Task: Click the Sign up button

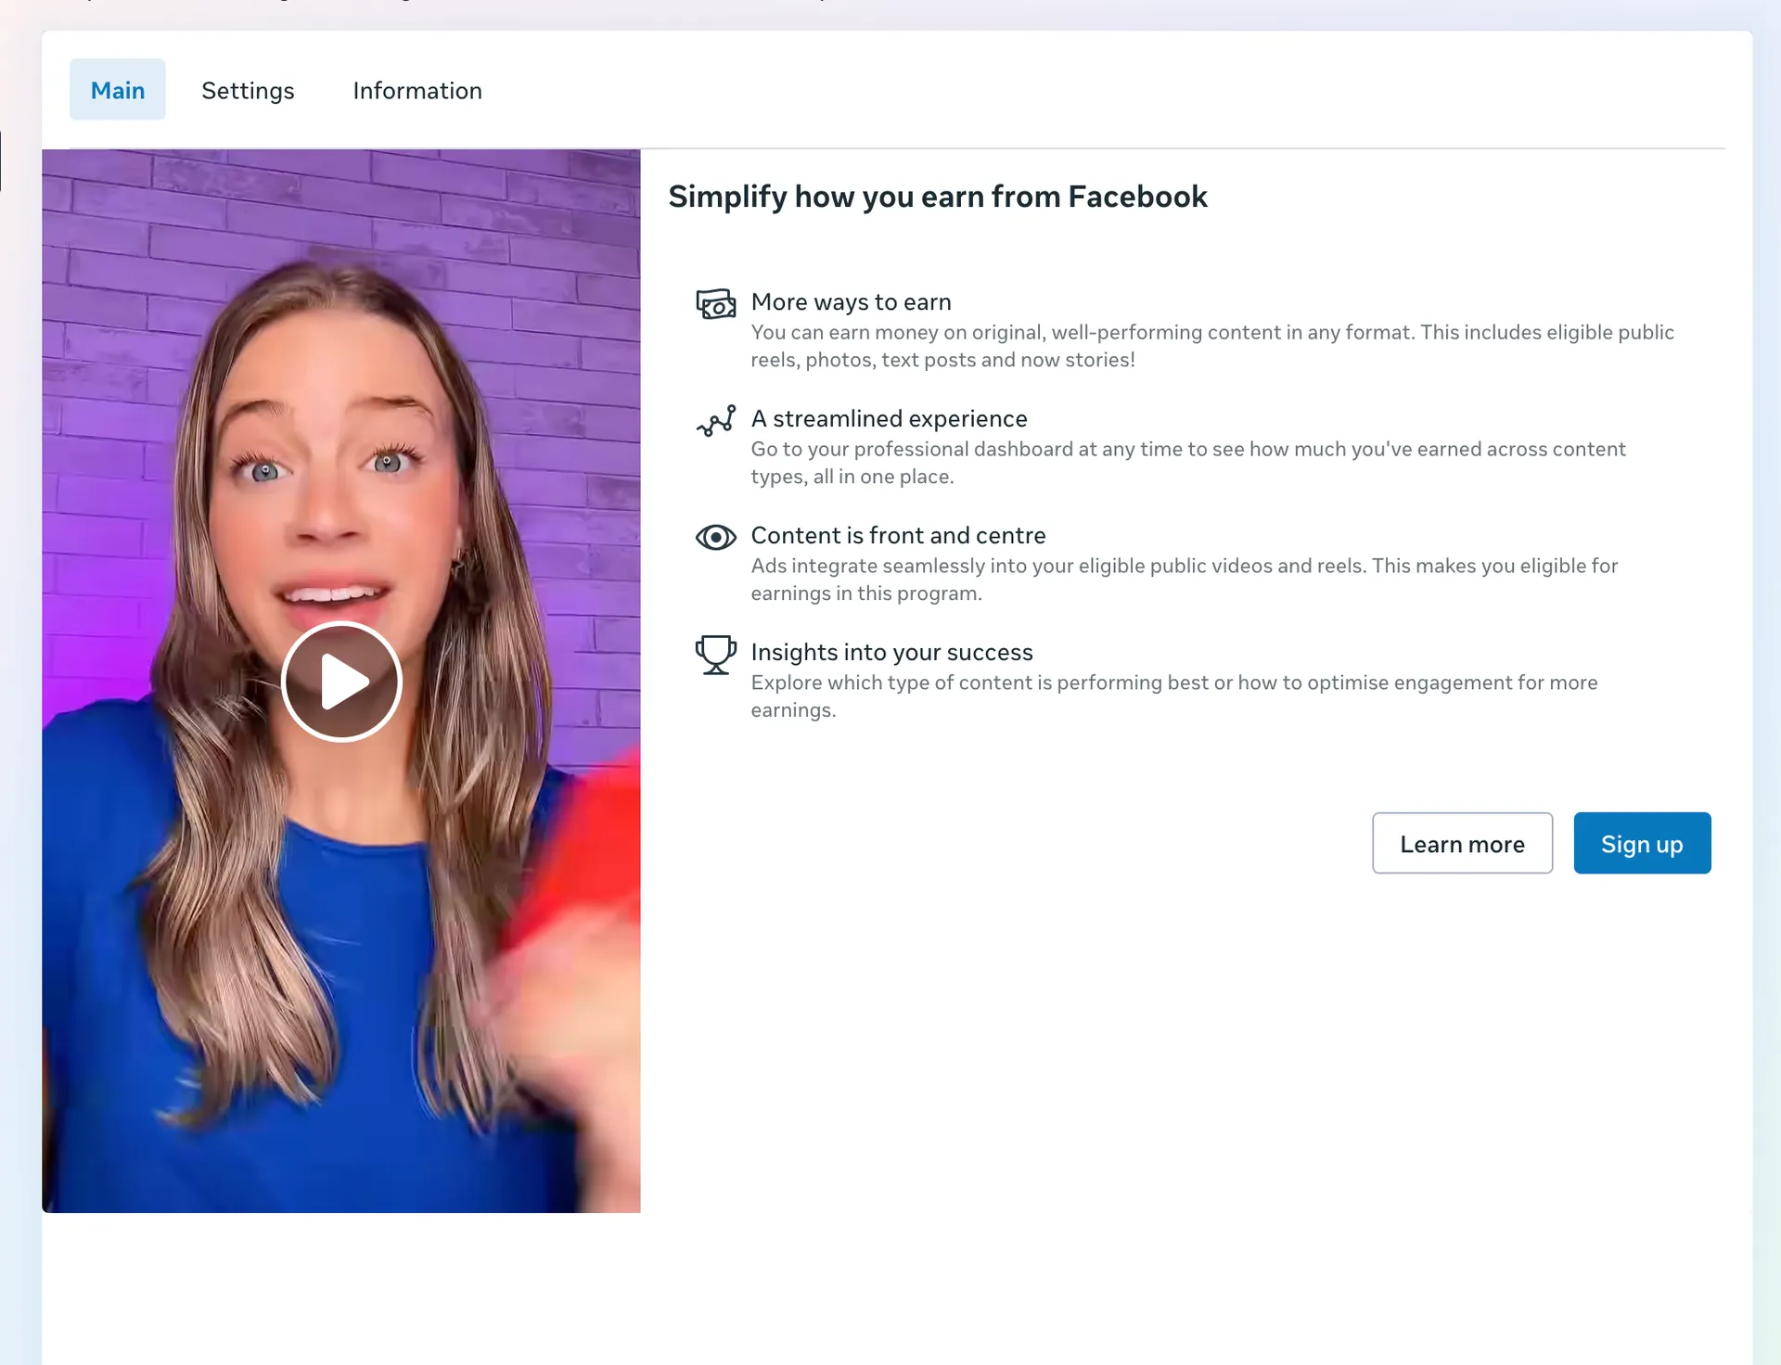Action: [1643, 844]
